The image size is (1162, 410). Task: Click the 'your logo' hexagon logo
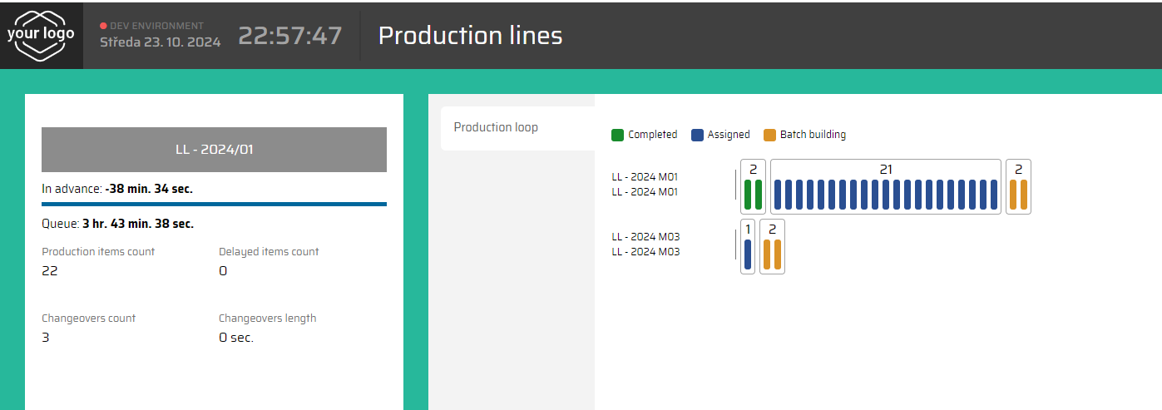click(41, 35)
